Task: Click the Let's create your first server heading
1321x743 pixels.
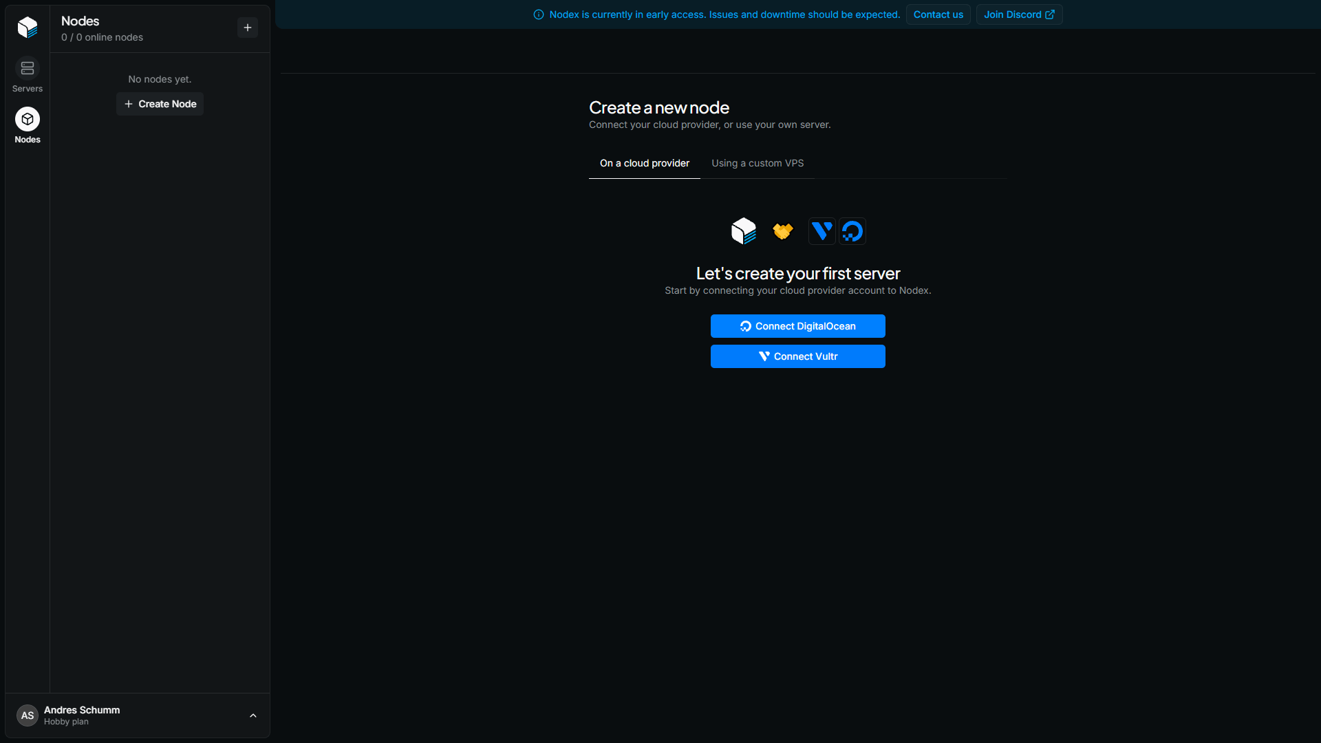Action: [x=798, y=273]
